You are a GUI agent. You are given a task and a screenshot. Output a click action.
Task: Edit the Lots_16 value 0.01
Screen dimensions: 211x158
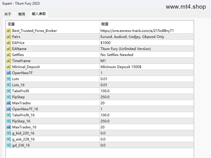coord(146,85)
